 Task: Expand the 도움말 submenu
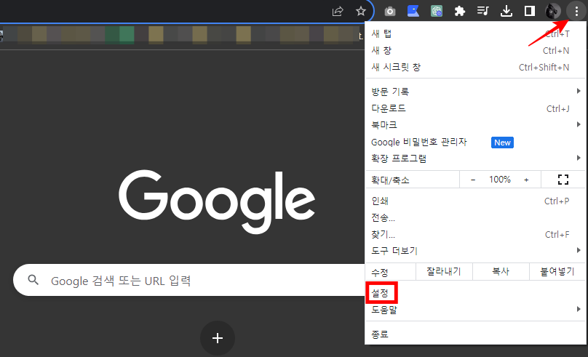tap(475, 310)
